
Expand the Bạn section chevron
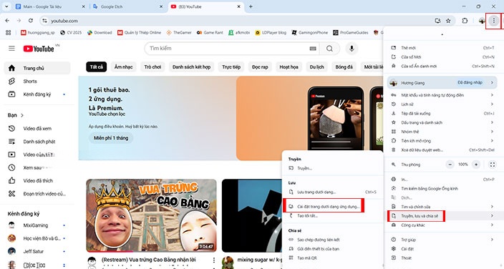[22, 115]
